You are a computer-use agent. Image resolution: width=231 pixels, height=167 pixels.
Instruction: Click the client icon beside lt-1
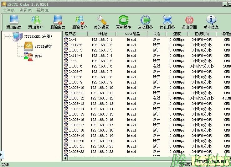pyautogui.click(x=66, y=40)
